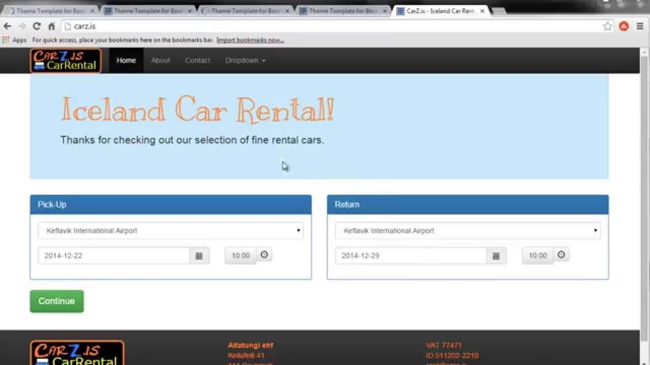Select the CarZ.is - Iceland Car Rental tab
The width and height of the screenshot is (650, 365).
(440, 11)
